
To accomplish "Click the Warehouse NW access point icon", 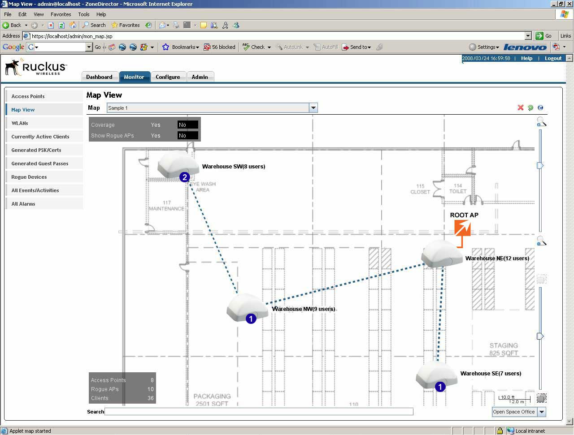I will (x=248, y=308).
